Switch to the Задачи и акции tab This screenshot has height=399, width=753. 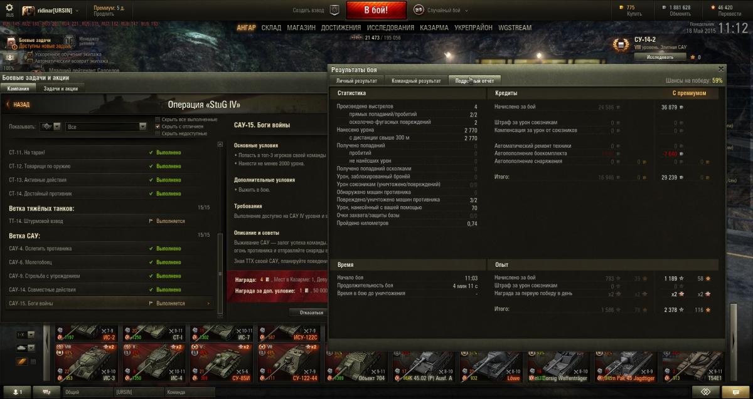click(60, 89)
